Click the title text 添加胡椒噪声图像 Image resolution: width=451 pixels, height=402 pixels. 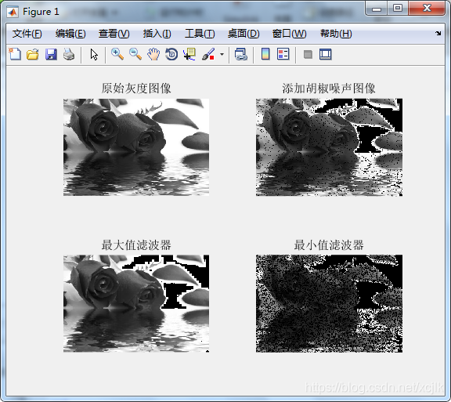point(329,88)
